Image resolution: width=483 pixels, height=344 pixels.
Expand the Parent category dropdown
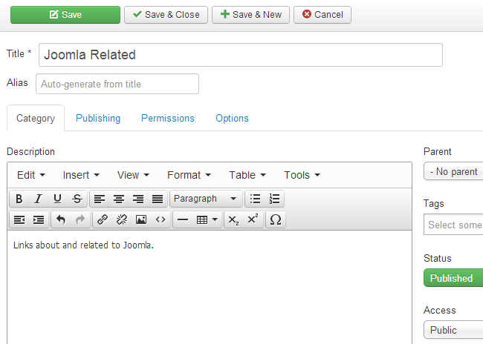point(453,171)
